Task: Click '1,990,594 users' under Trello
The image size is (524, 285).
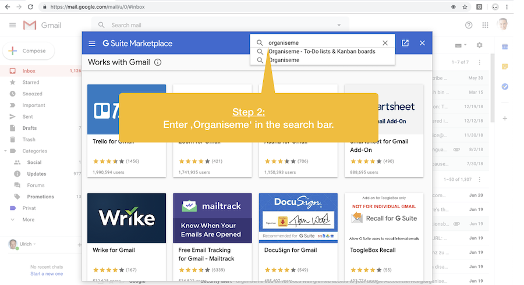Action: click(x=108, y=173)
